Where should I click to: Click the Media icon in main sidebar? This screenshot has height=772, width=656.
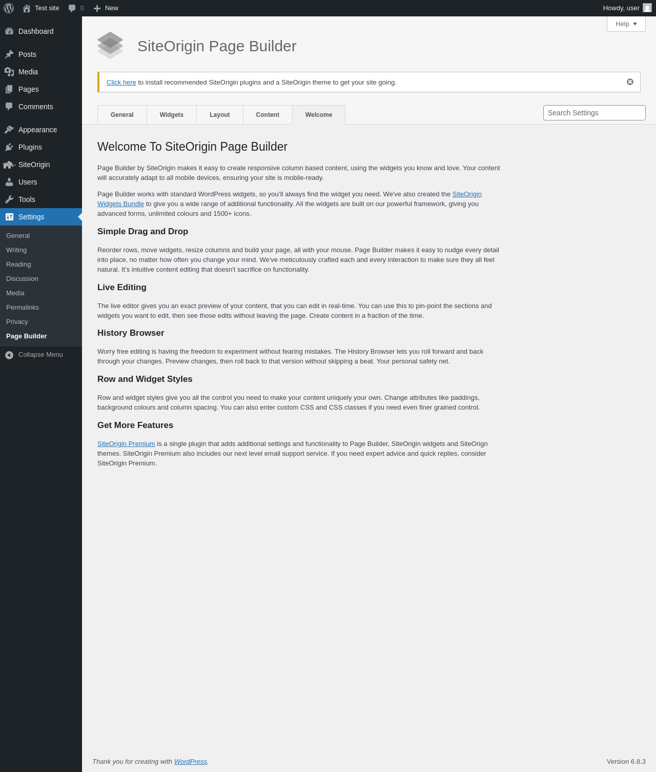(9, 72)
